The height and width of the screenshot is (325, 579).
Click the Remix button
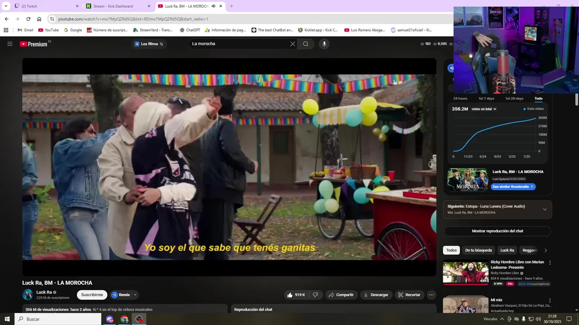(x=121, y=295)
